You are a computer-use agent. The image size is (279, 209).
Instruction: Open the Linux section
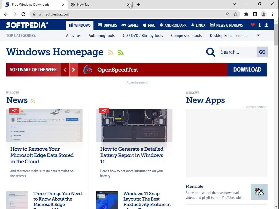(x=198, y=25)
